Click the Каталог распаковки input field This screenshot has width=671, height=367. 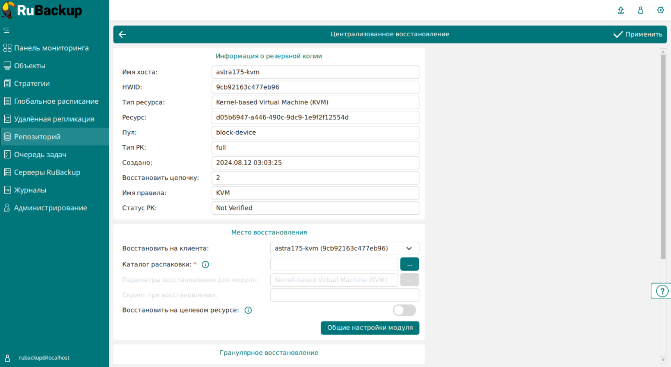pyautogui.click(x=334, y=265)
